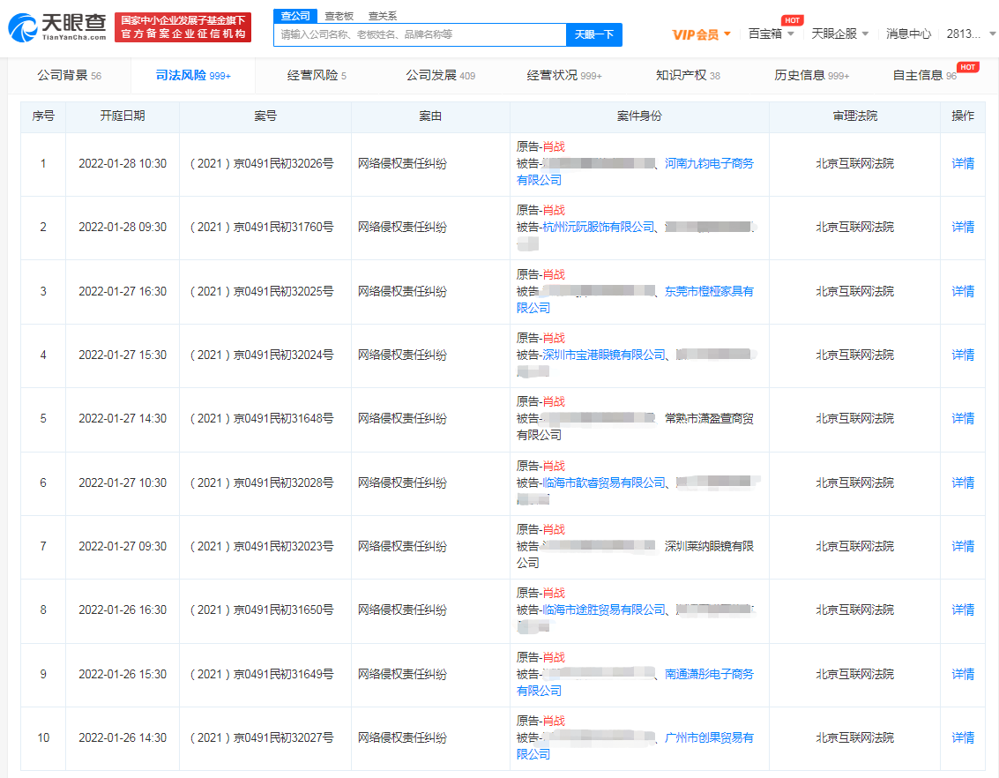Screen dimensions: 999x778
Task: Click 临海市途胜贸易有限公司 link
Action: point(603,610)
